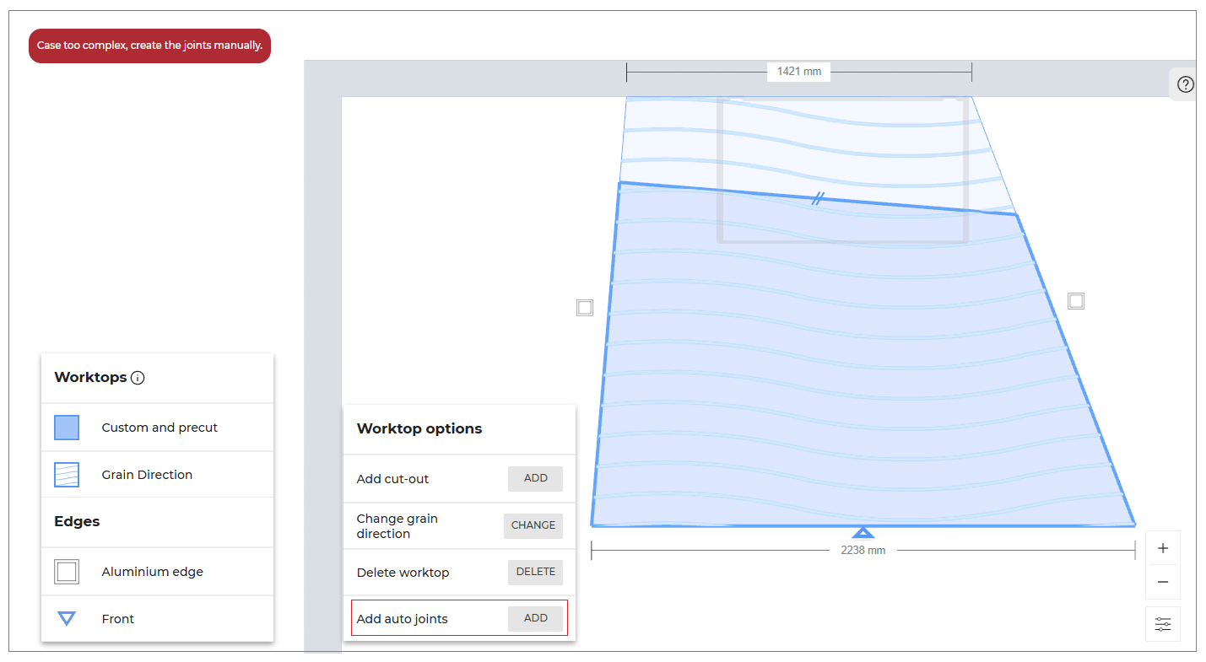This screenshot has height=662, width=1206.
Task: Toggle the aluminium edge on the left side
Action: pos(585,308)
